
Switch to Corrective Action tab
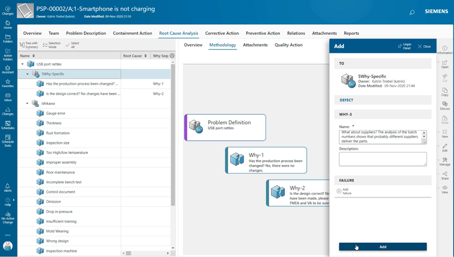pyautogui.click(x=222, y=33)
